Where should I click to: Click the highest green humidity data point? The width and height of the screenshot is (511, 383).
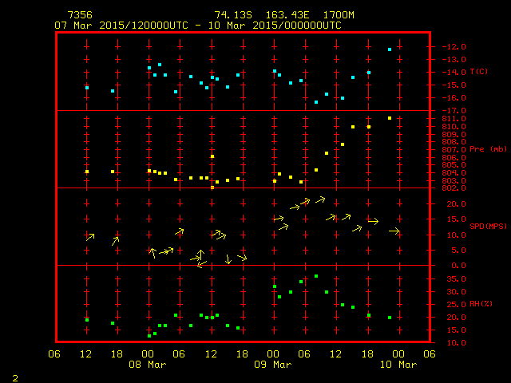click(316, 276)
